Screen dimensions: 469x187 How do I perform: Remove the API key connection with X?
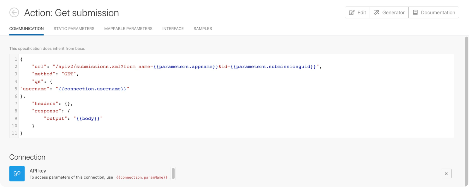click(446, 174)
